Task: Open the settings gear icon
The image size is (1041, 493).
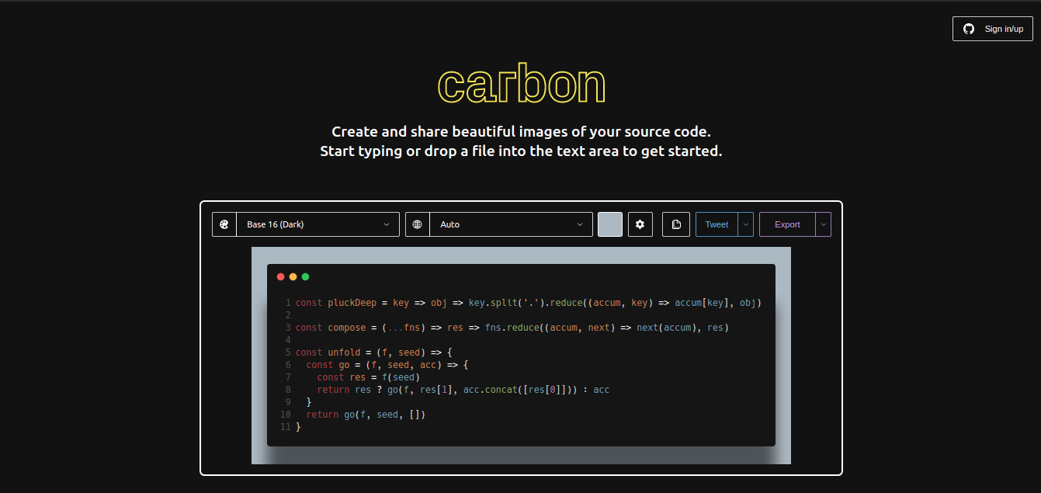Action: coord(640,224)
